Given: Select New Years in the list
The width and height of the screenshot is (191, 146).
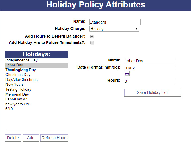Looking at the screenshot, I should pos(15,85).
